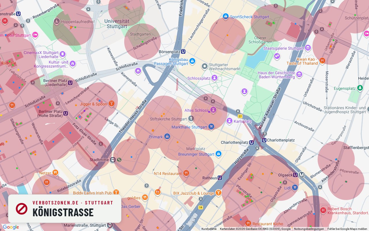Screen dimensions: 369x231
Task: Open the Hotel Stuttgart bed icon
Action: [x=35, y=35]
